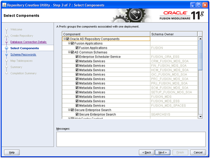Toggle Metadata Services checkbox for HCM_FUSION_MDS_SOA
The height and width of the screenshot is (158, 210).
click(77, 70)
